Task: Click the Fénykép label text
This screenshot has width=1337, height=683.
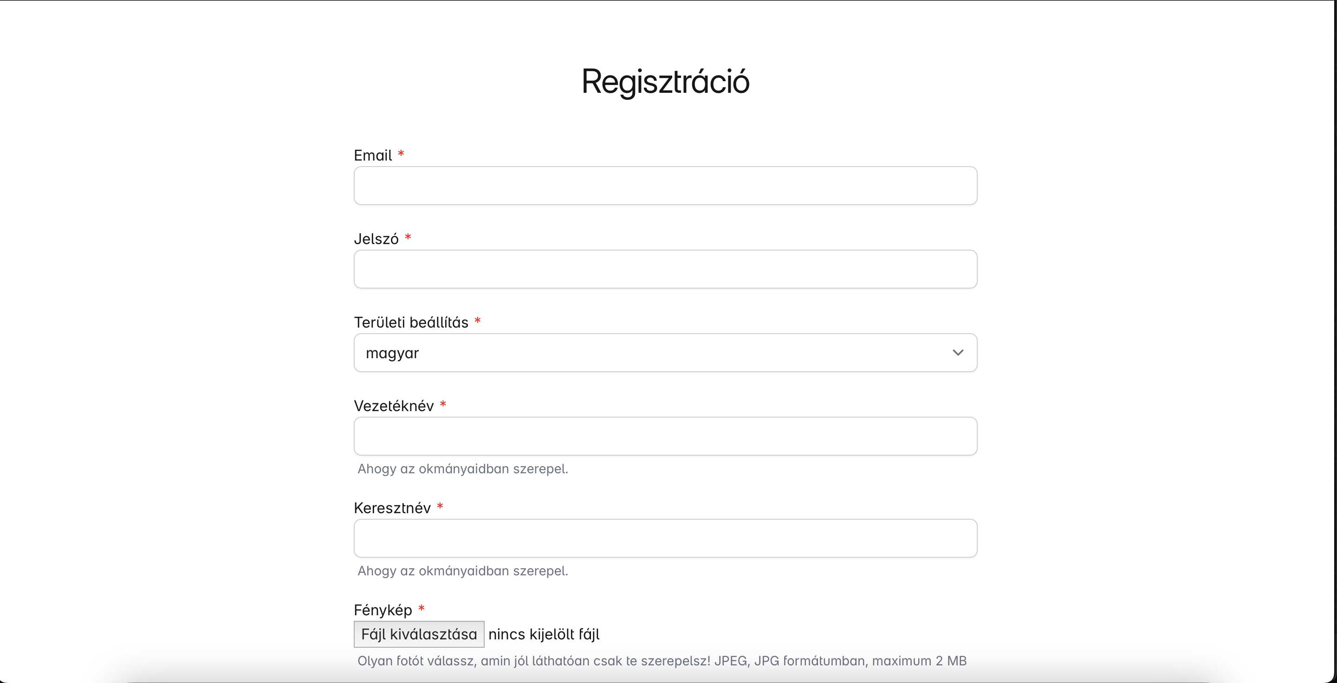Action: click(383, 611)
